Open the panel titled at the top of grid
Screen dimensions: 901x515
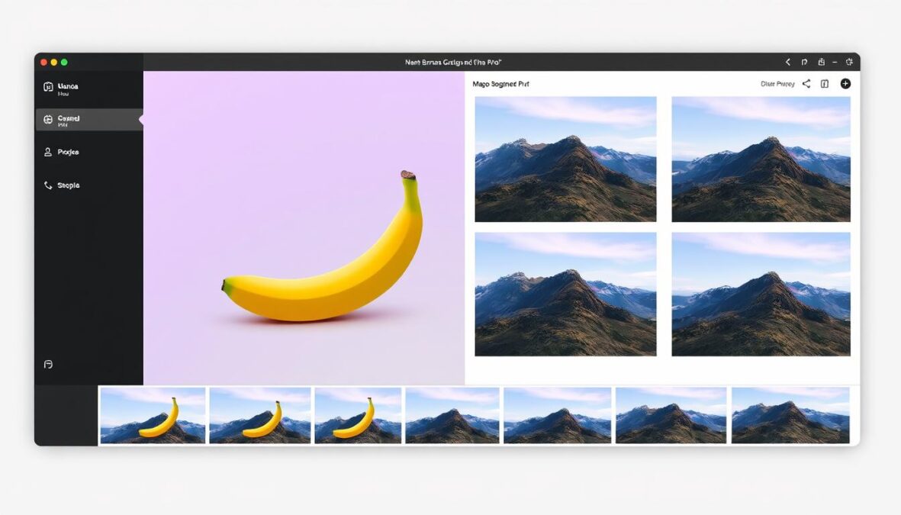[x=500, y=84]
